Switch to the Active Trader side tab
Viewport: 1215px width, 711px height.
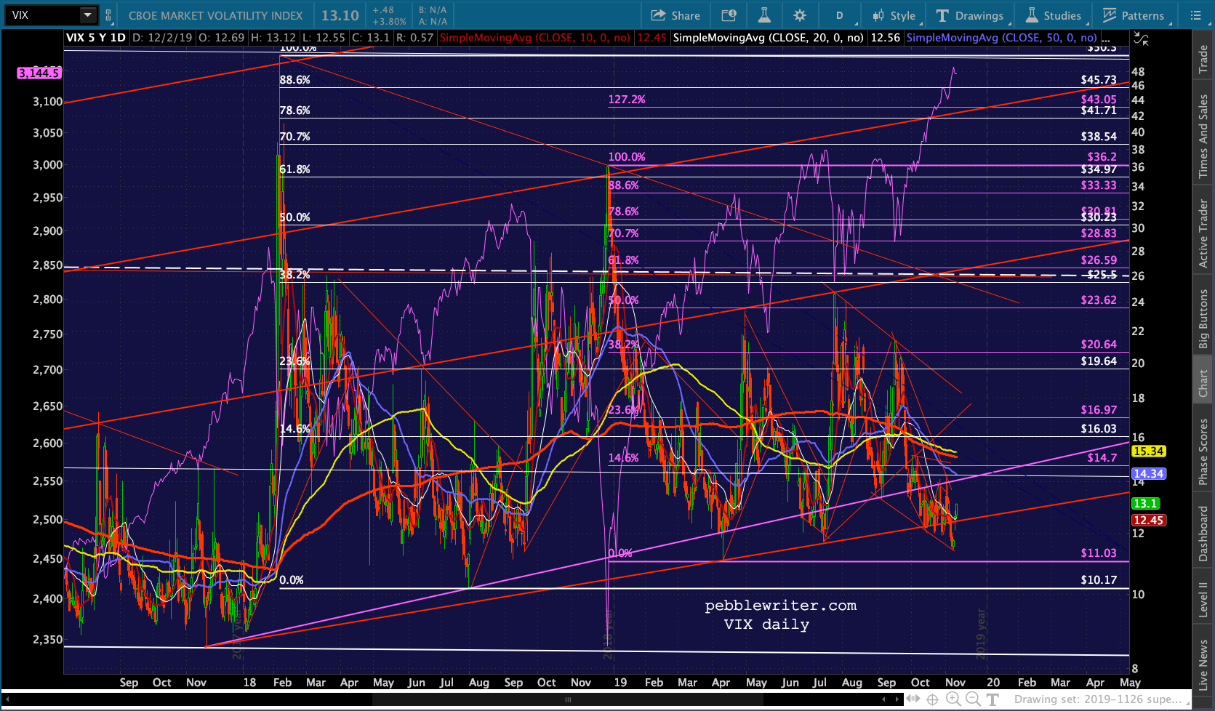pyautogui.click(x=1203, y=233)
